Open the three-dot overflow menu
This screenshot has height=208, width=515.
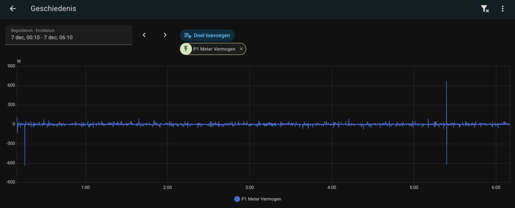pyautogui.click(x=502, y=9)
